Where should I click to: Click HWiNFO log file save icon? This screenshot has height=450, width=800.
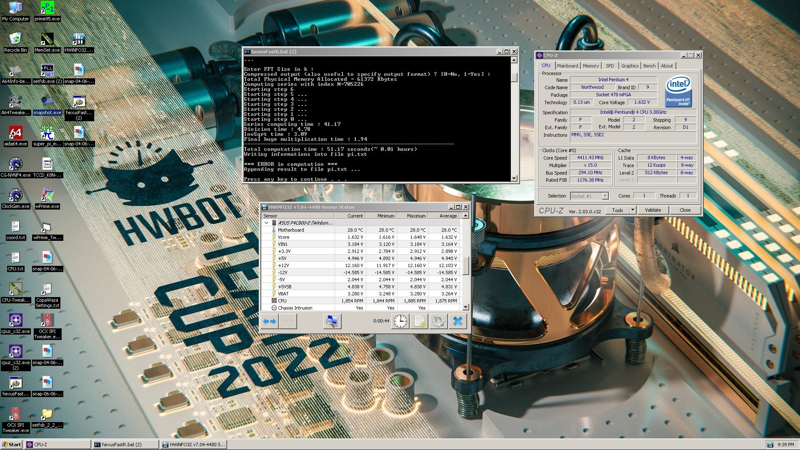[x=420, y=321]
